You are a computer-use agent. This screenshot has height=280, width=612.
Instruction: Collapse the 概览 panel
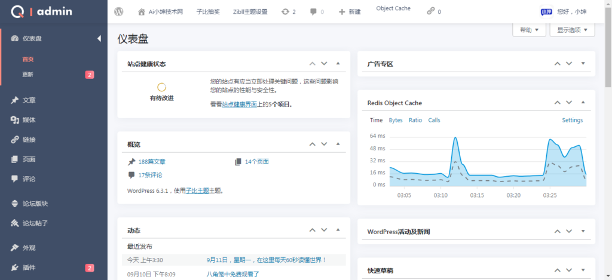click(338, 144)
